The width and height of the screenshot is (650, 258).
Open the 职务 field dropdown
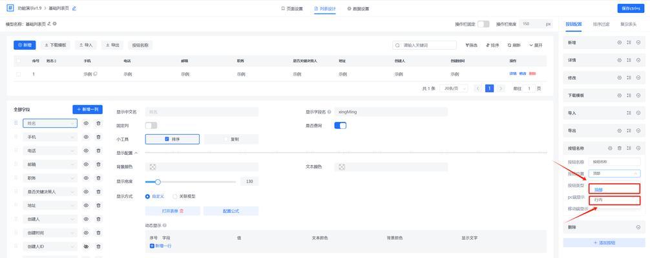50,178
